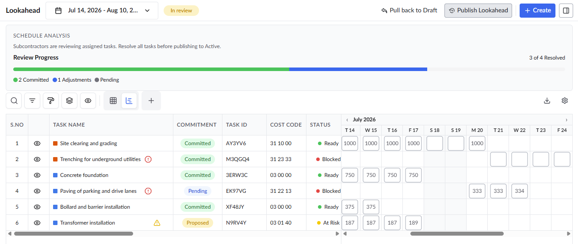
Task: Click the COST CODE column header
Action: (x=286, y=125)
